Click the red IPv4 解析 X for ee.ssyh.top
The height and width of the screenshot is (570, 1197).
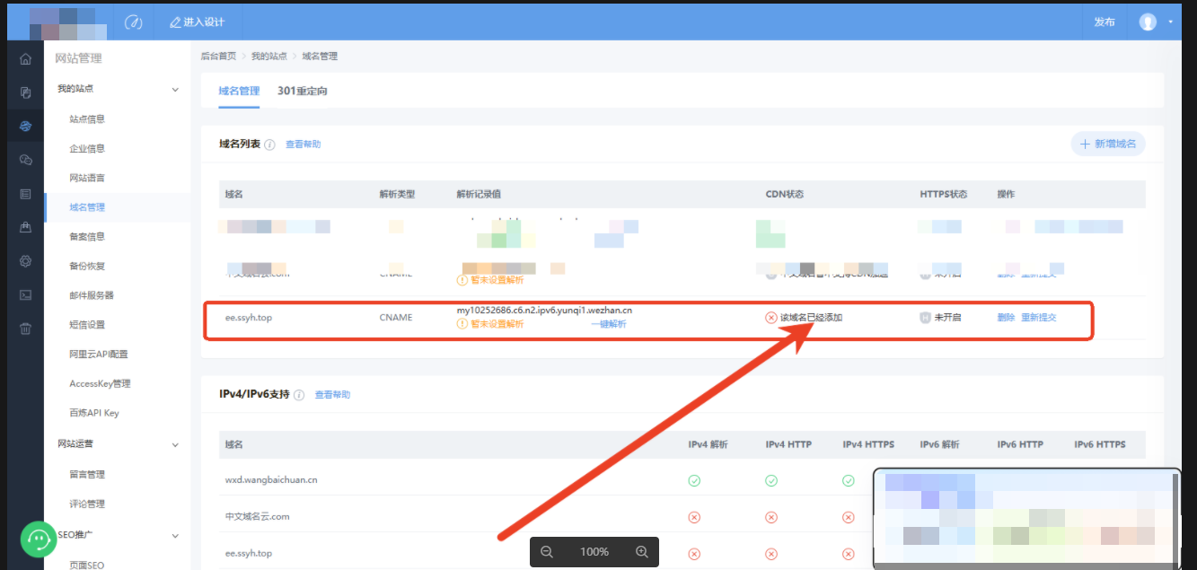click(x=694, y=554)
